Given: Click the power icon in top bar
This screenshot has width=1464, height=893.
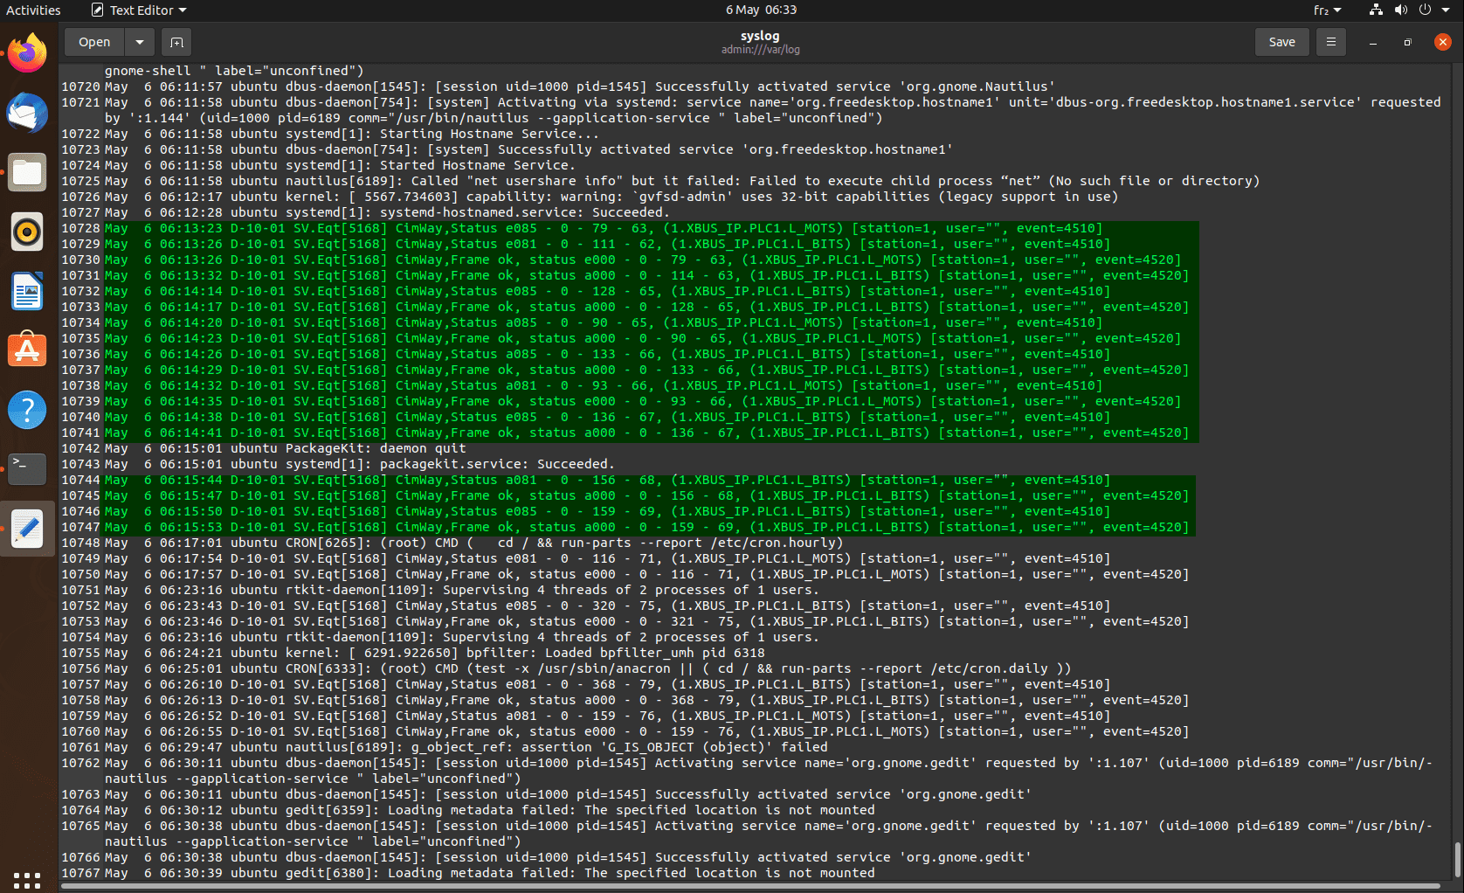Looking at the screenshot, I should (x=1425, y=10).
